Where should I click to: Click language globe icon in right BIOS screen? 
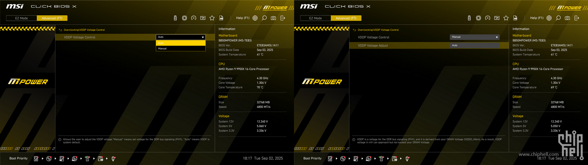pyautogui.click(x=549, y=18)
